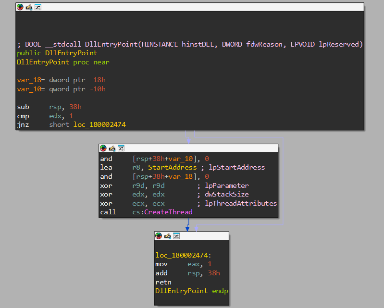This screenshot has width=384, height=308.
Task: Click the color palette icon on the DllEntryPoint proc node
Action: point(20,7)
